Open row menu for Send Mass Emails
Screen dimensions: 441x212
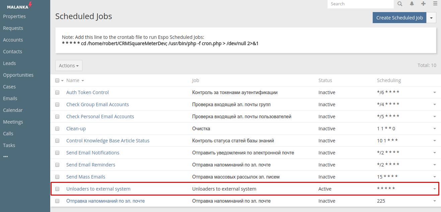tap(434, 177)
